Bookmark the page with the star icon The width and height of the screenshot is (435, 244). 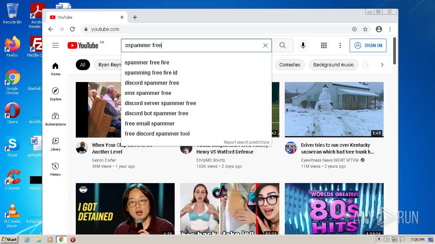[365, 29]
